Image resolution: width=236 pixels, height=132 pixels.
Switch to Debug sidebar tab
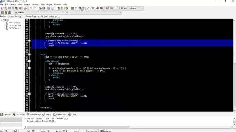18,16
